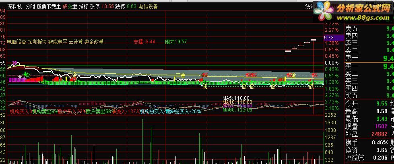Click the 散户卖出58% indicator text
The image size is (394, 164).
coord(101,111)
